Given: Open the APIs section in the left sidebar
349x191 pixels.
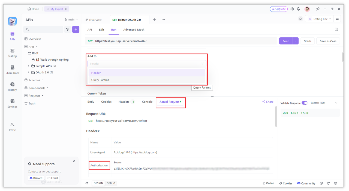Looking at the screenshot, I should [x=12, y=36].
